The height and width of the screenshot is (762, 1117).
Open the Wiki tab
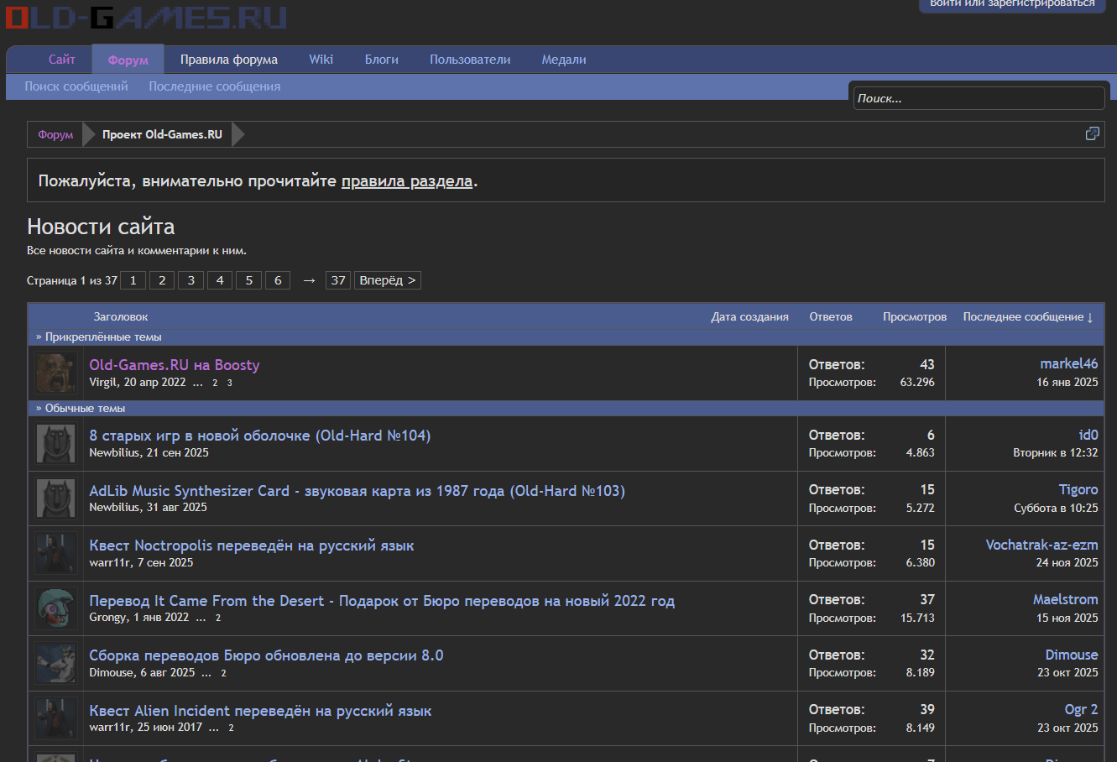pyautogui.click(x=321, y=60)
